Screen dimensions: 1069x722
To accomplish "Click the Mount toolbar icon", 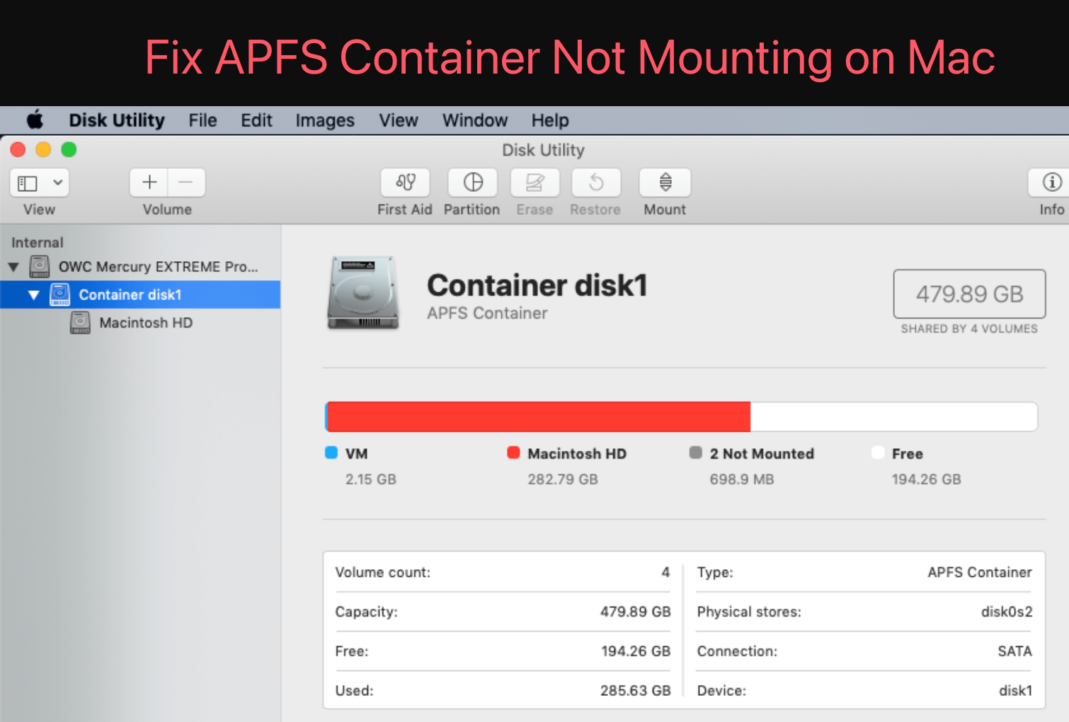I will tap(665, 183).
